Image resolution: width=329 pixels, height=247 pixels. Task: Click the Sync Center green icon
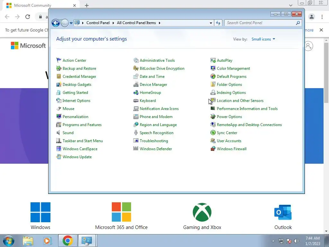[x=213, y=133]
